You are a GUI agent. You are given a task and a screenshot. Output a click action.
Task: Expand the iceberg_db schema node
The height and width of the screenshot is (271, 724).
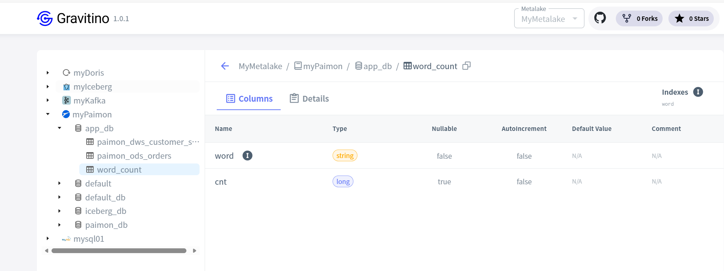(60, 211)
